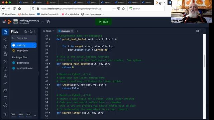
Task: Close the active Replit browser tab
Action: (165, 2)
